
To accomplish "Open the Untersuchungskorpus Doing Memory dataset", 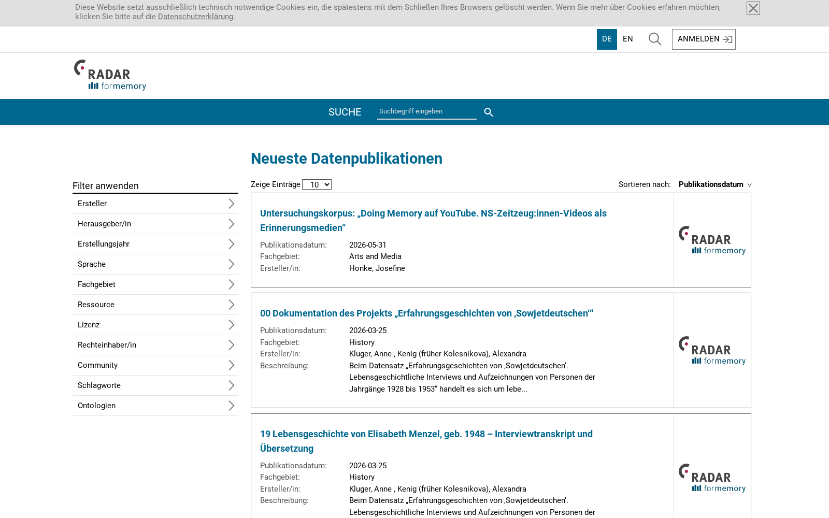I will point(433,221).
